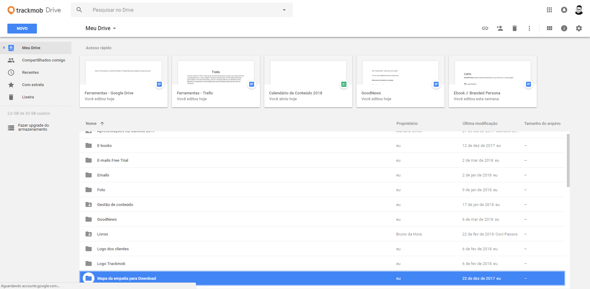590x289 pixels.
Task: Open the user account avatar
Action: pos(579,10)
